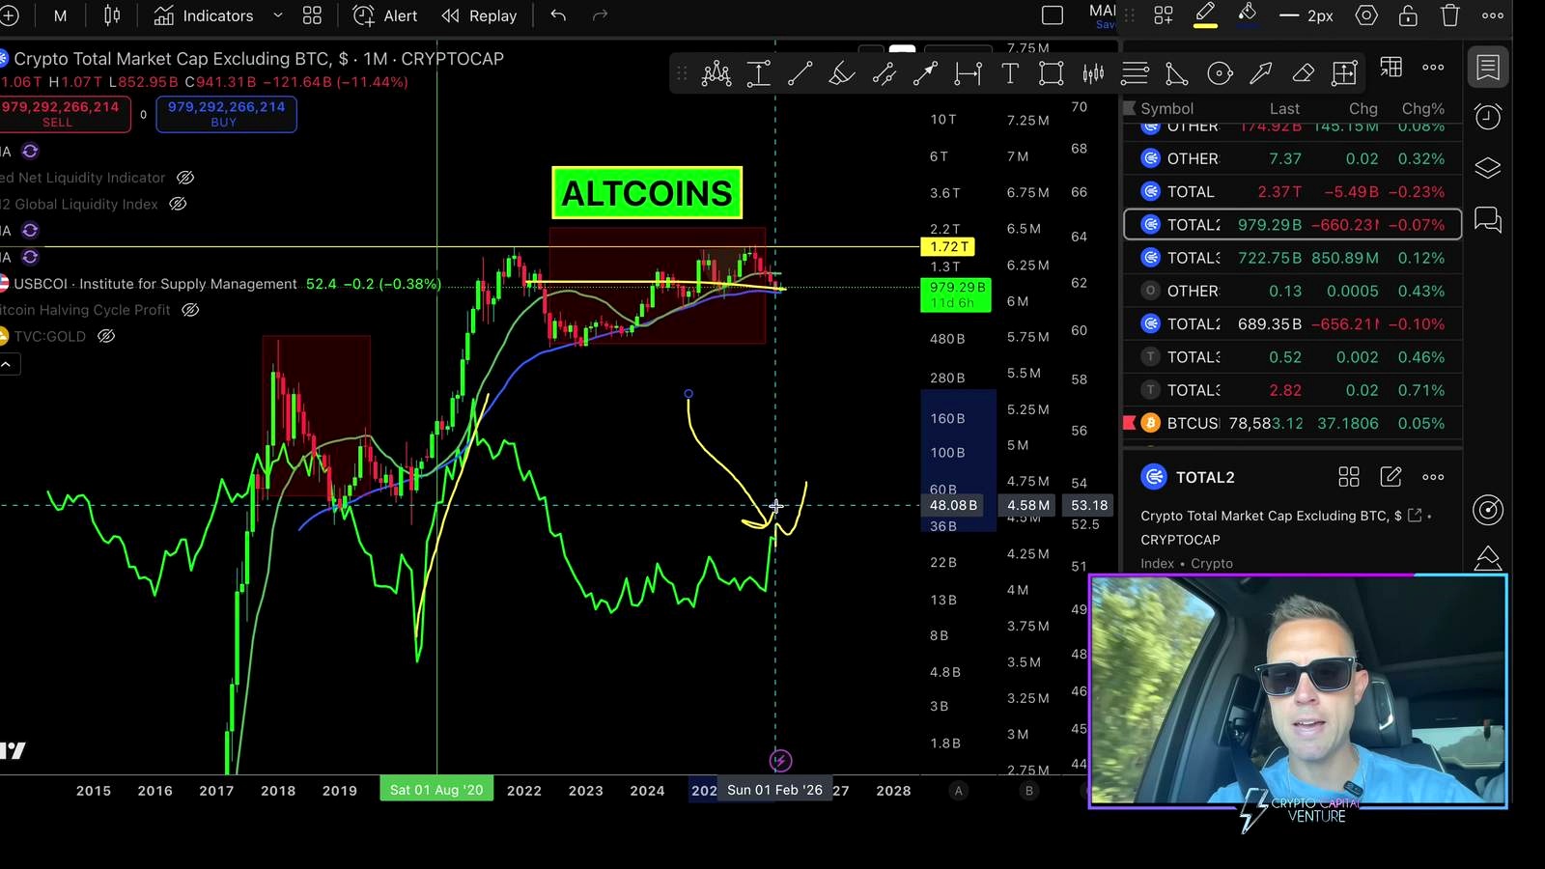Open the chats sidebar icon
The height and width of the screenshot is (869, 1545).
1488,220
